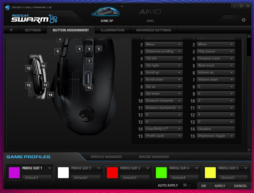Click the Cancel button
The image size is (254, 193).
click(x=240, y=186)
